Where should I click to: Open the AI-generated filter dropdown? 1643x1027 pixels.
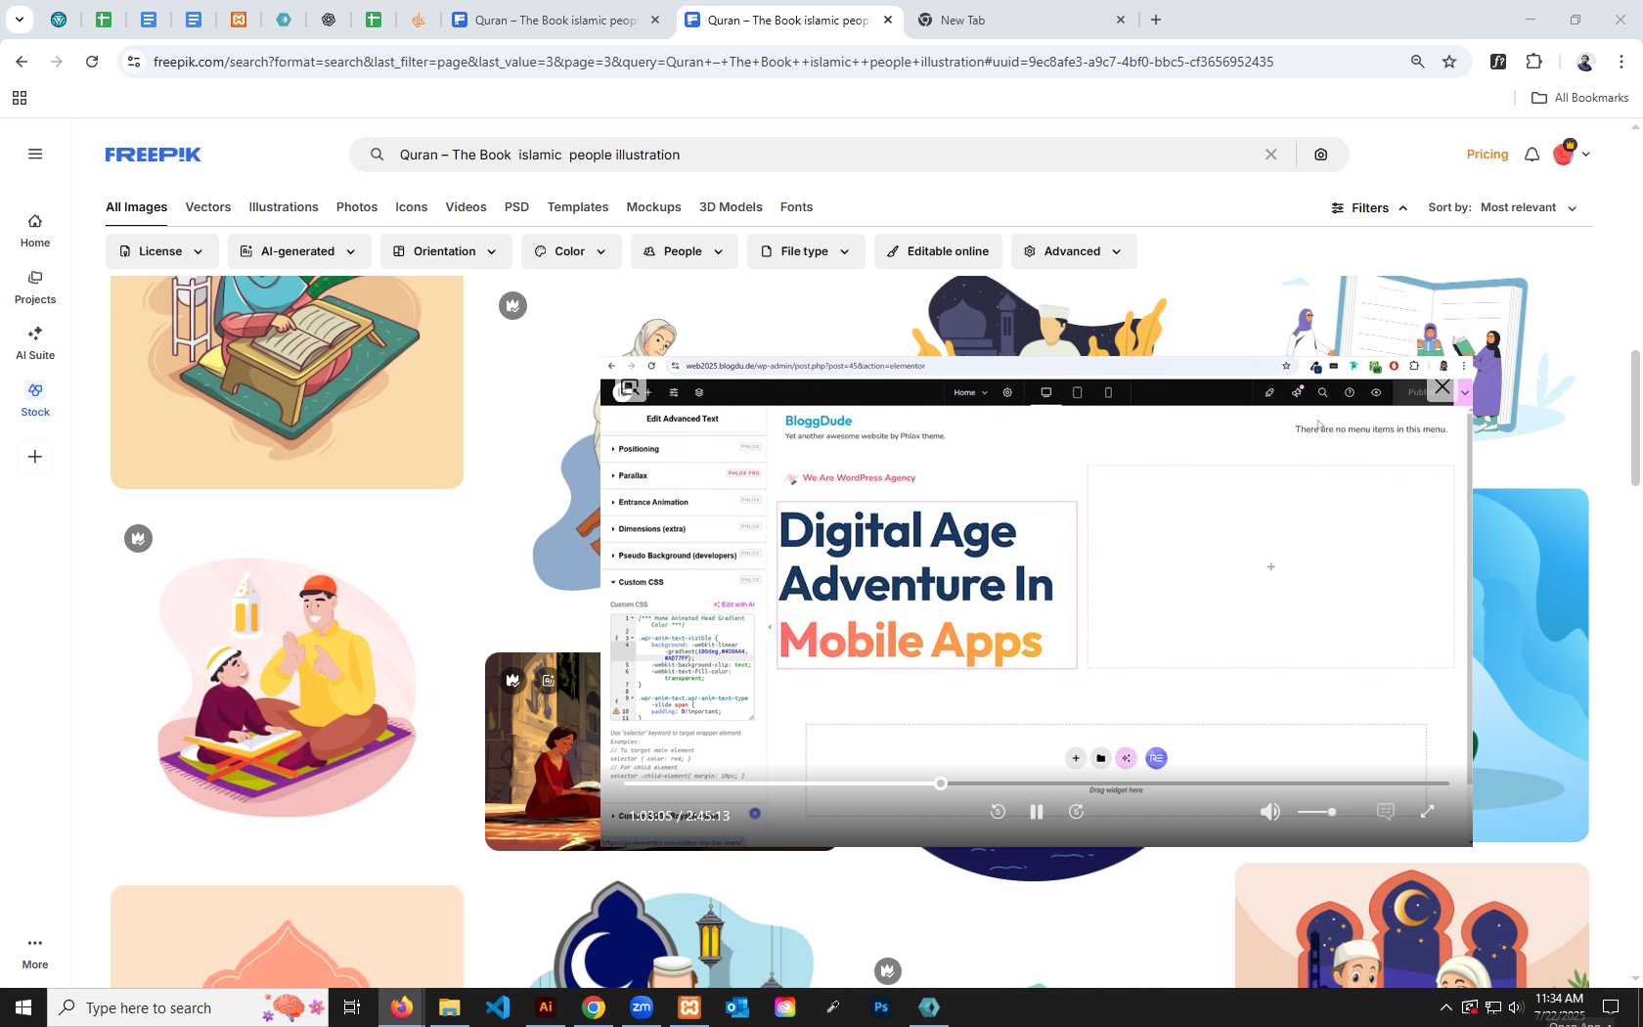[x=298, y=251]
